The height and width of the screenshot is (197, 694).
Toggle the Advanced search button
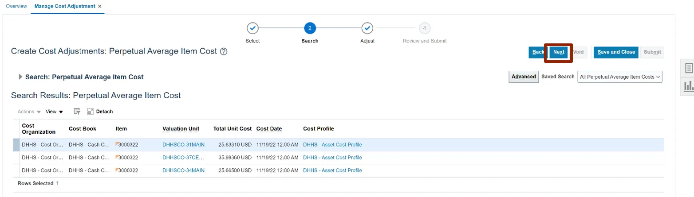click(523, 77)
